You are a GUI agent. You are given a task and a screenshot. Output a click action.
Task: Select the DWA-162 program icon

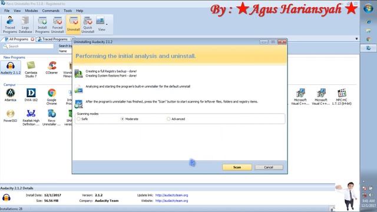coord(31,95)
